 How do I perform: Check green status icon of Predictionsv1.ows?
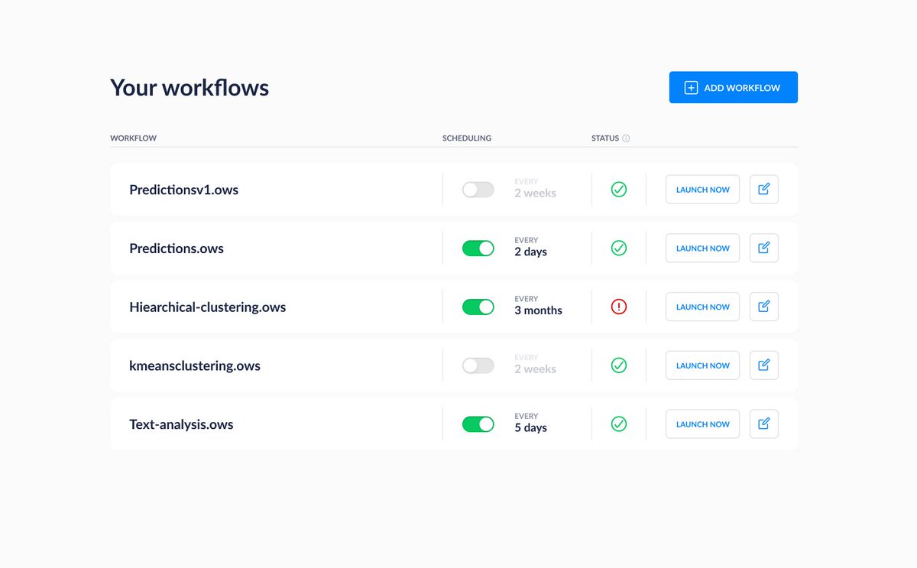(x=619, y=190)
